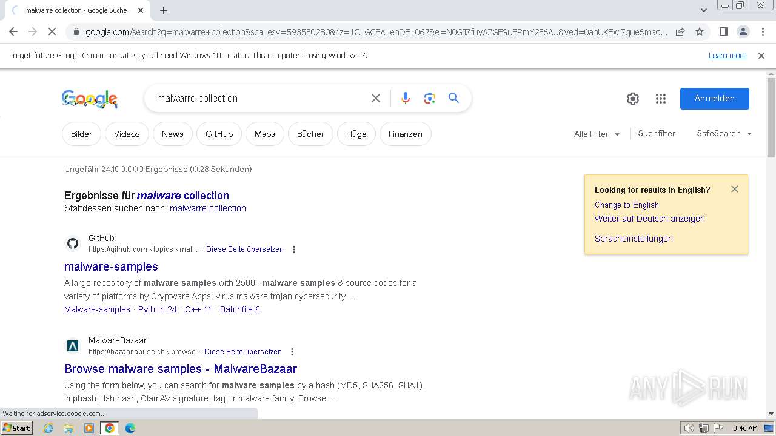Click the browser forward arrow
Viewport: 776px width, 436px height.
33,31
